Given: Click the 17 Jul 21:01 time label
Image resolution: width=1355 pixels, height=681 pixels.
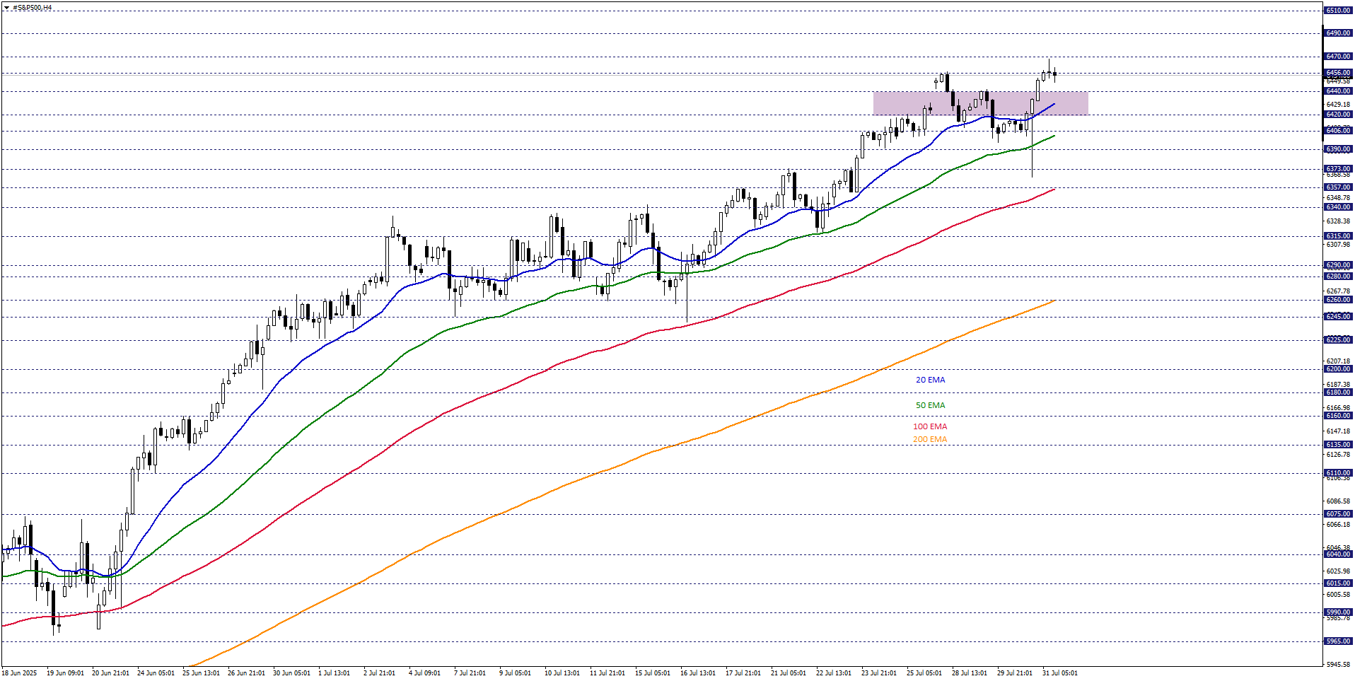Looking at the screenshot, I should (x=743, y=673).
